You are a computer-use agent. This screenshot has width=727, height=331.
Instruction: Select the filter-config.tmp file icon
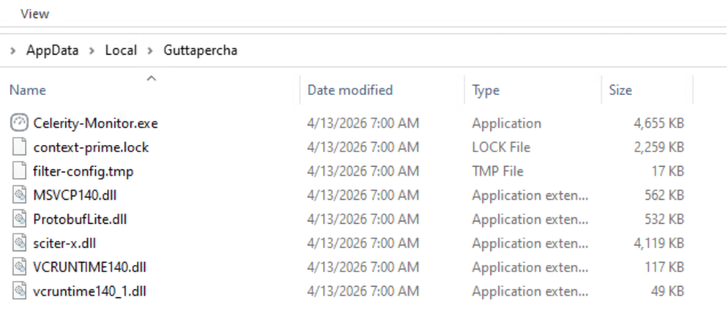click(19, 171)
